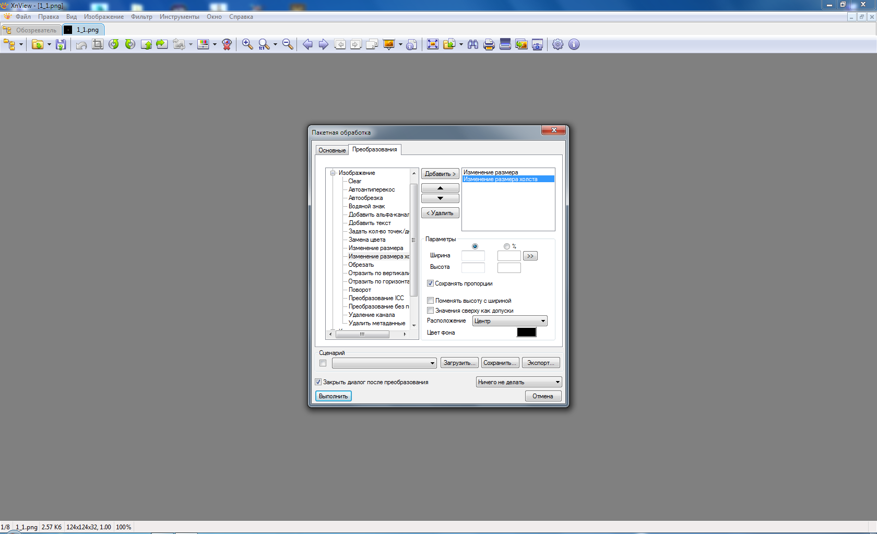
Task: Open the 'Фильтр' menu
Action: pos(141,17)
